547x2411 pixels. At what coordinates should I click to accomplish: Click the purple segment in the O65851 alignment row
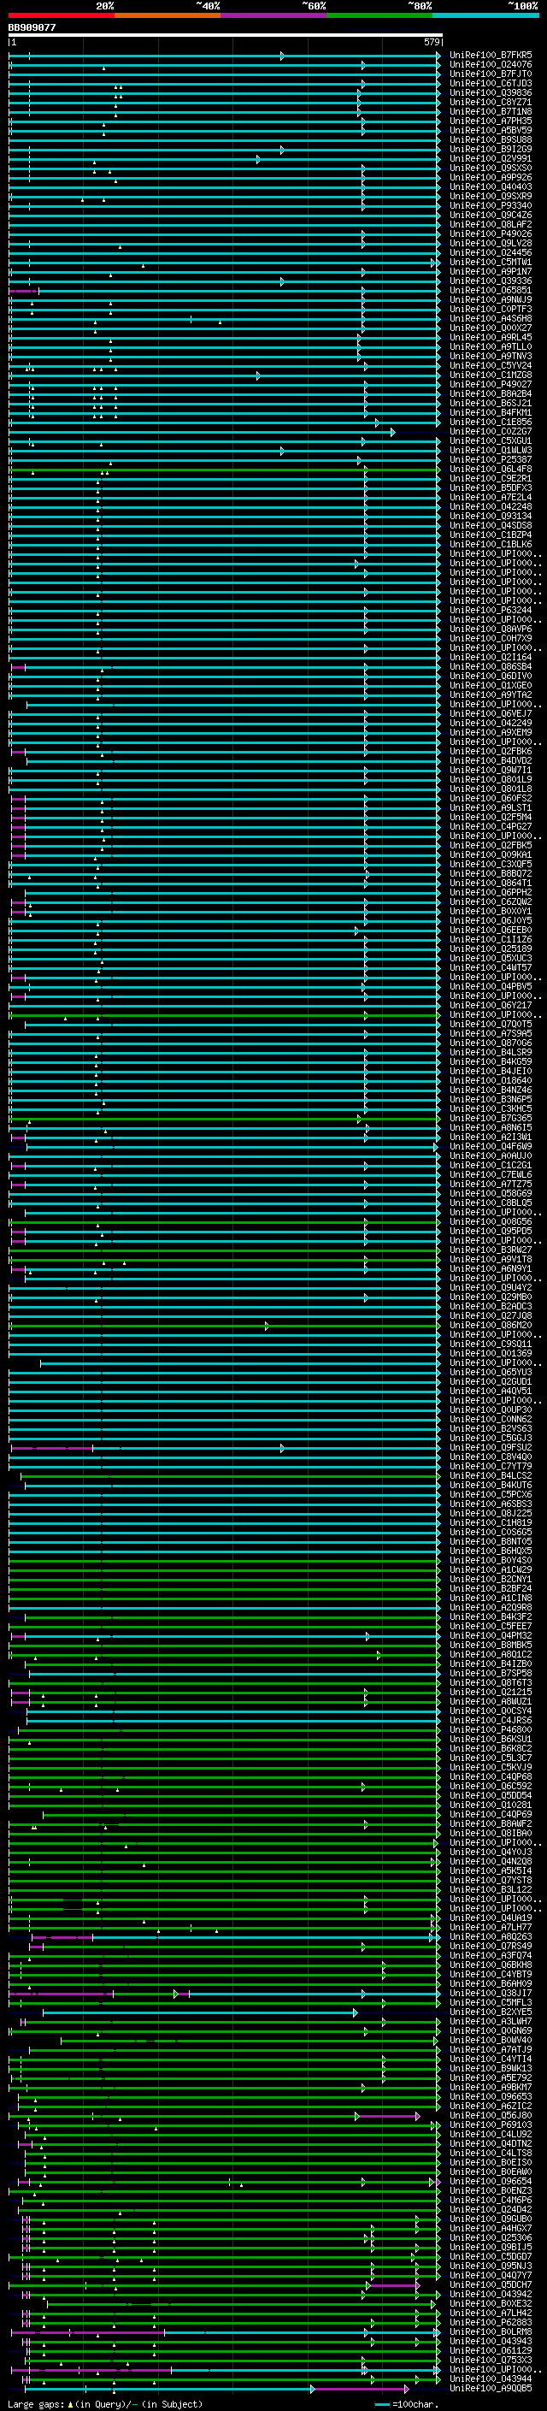point(22,291)
